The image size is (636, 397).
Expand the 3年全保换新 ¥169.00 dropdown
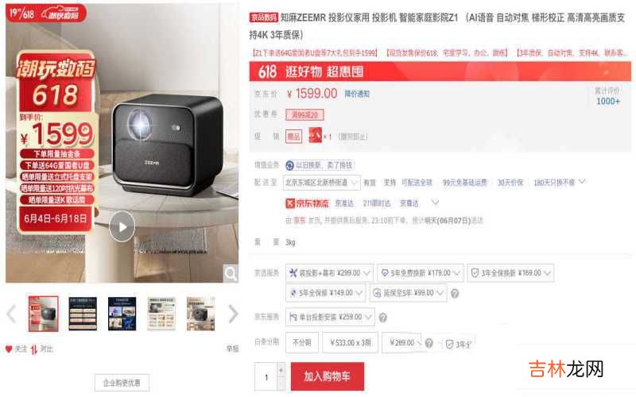point(510,273)
